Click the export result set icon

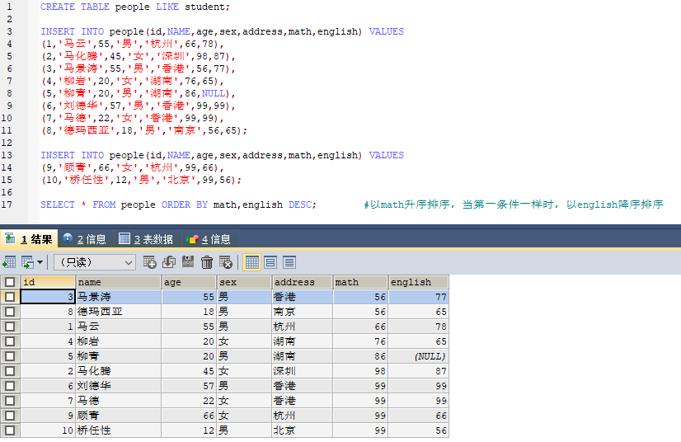click(9, 262)
